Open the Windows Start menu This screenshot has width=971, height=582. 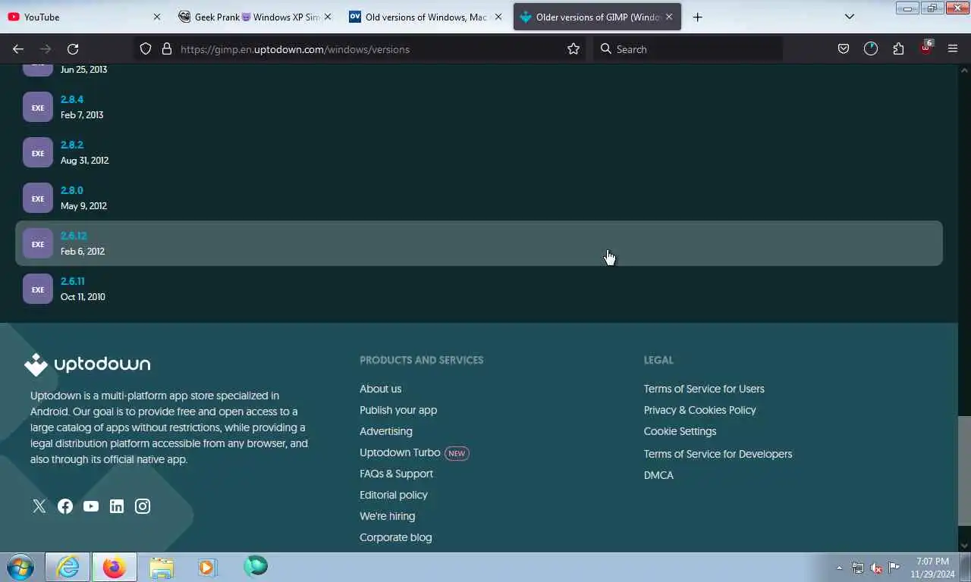pyautogui.click(x=20, y=567)
